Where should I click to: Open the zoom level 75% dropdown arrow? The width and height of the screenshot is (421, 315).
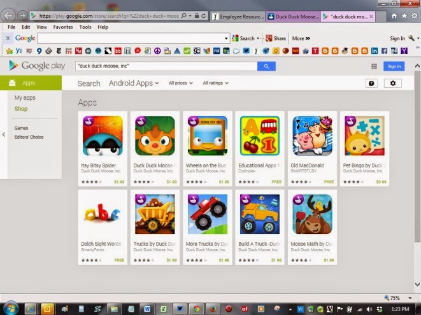tap(410, 298)
